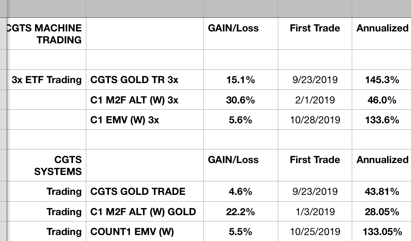Click the 10/25/2019 date cell
The image size is (411, 241).
click(x=315, y=232)
